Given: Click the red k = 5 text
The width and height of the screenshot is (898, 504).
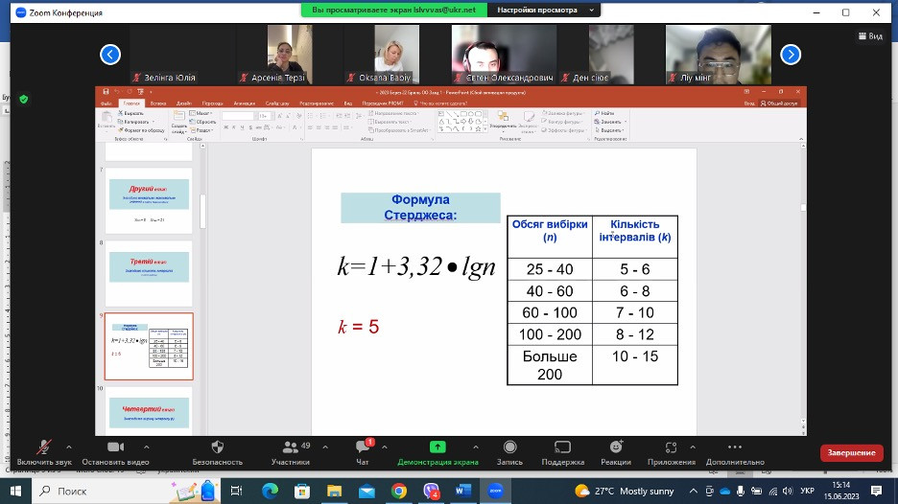Looking at the screenshot, I should [x=359, y=327].
